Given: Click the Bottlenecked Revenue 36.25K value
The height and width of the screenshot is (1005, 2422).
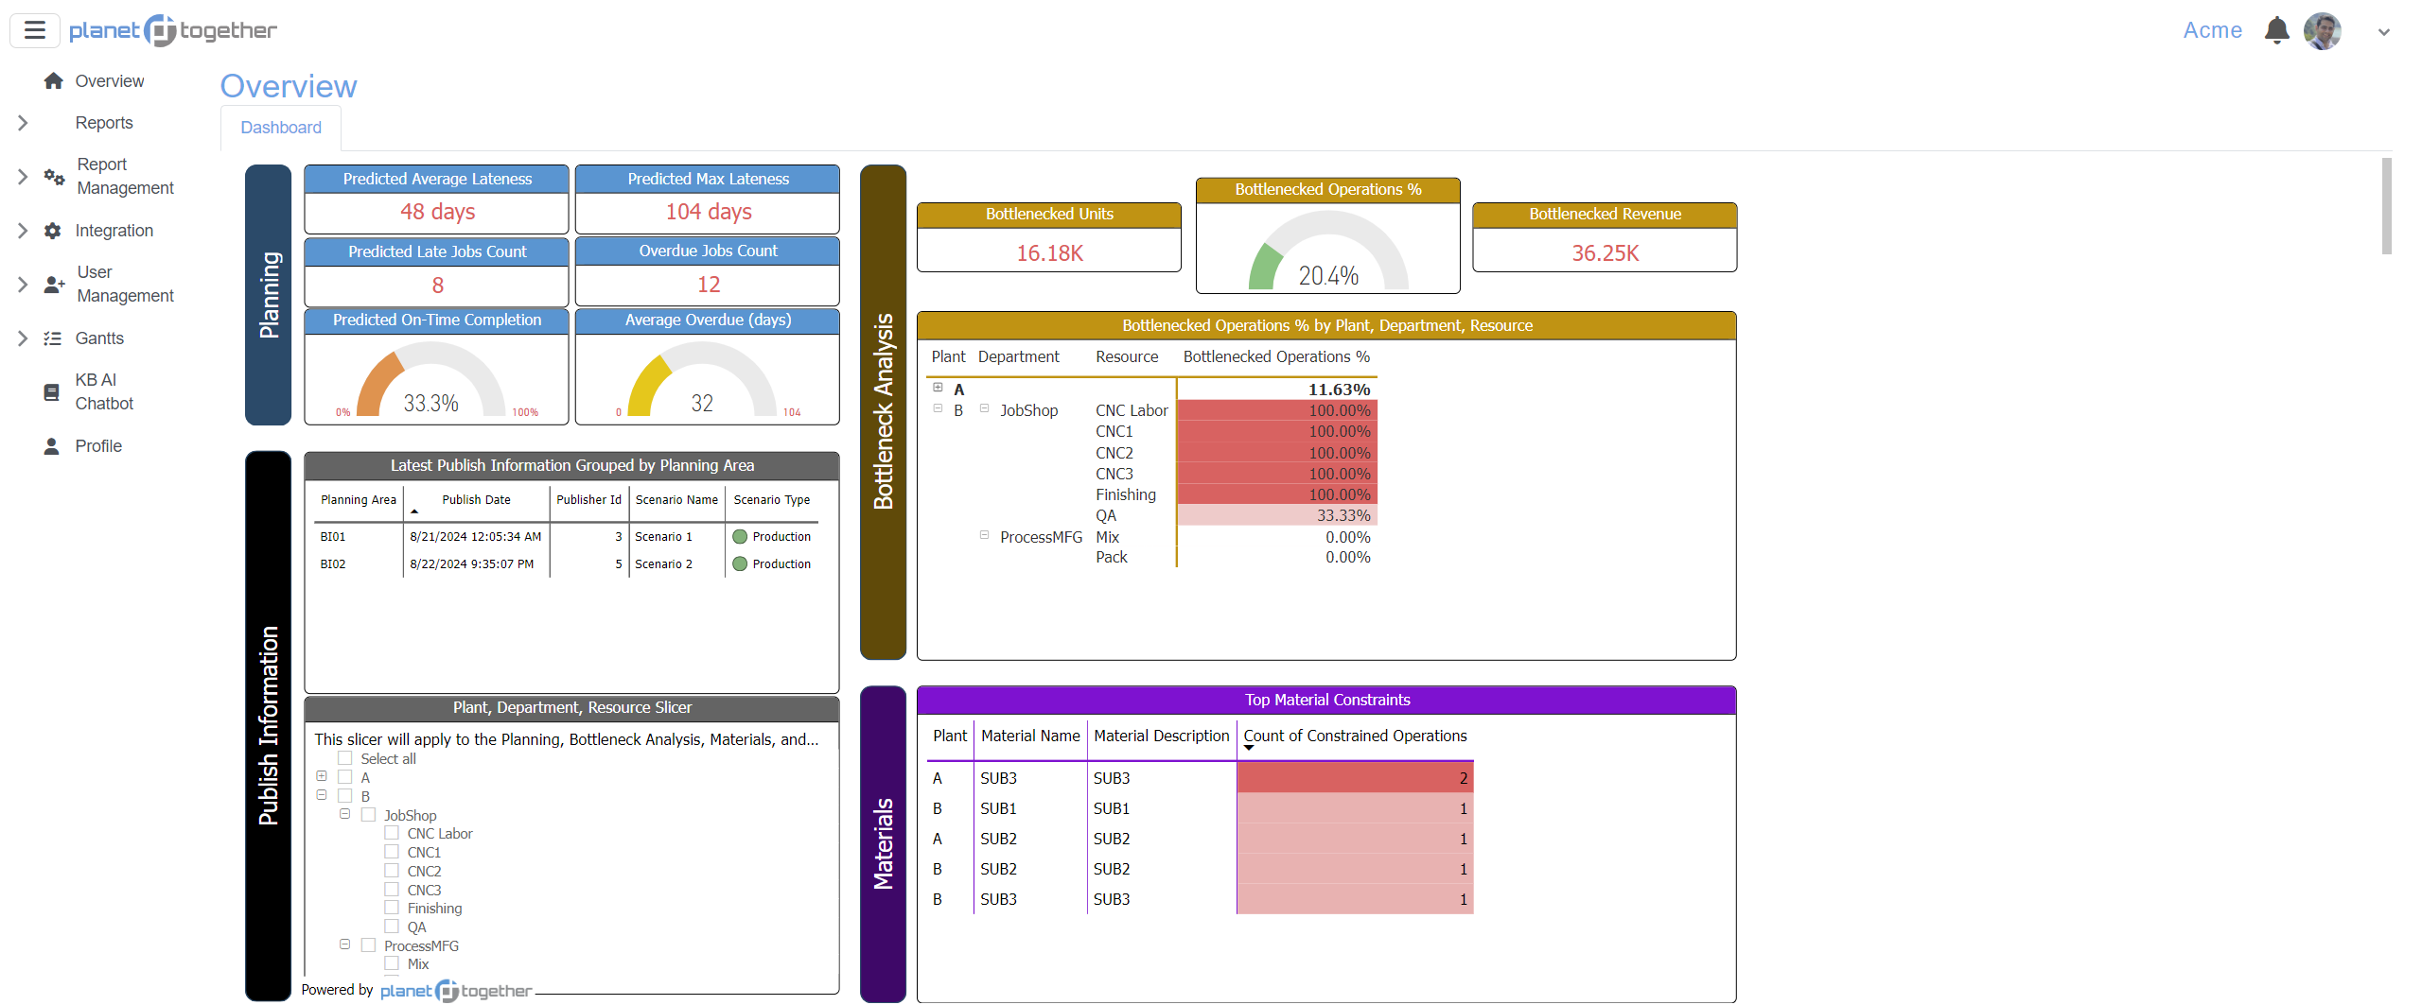Looking at the screenshot, I should [x=1605, y=253].
